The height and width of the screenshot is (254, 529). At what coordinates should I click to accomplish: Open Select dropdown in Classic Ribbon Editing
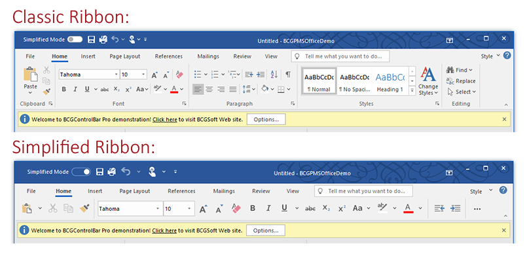click(x=462, y=92)
